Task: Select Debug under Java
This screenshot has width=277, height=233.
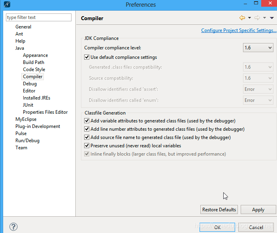Action: pos(30,84)
